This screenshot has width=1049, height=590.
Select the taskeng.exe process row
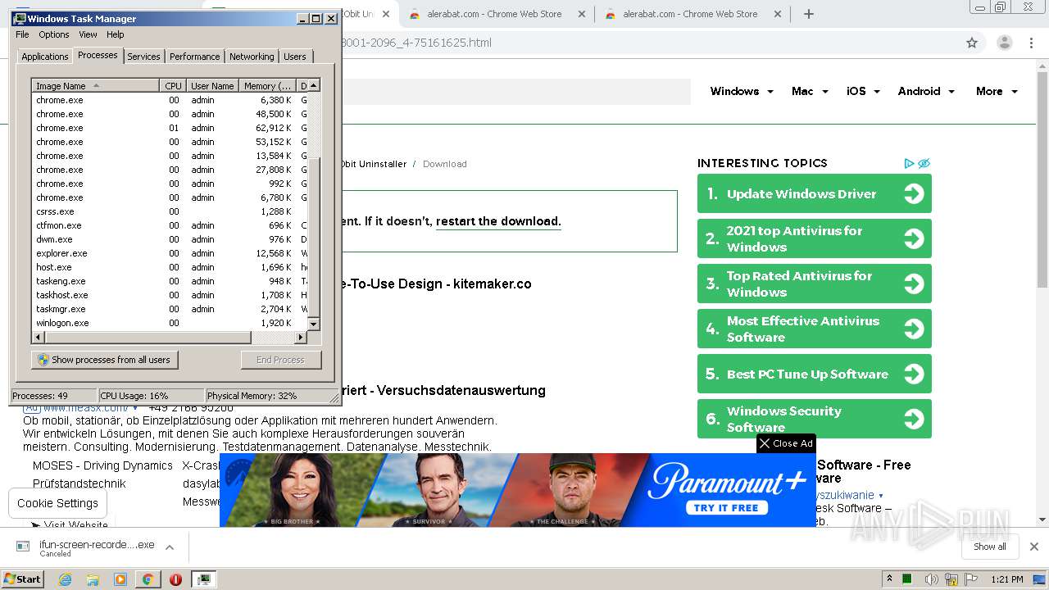pos(170,281)
